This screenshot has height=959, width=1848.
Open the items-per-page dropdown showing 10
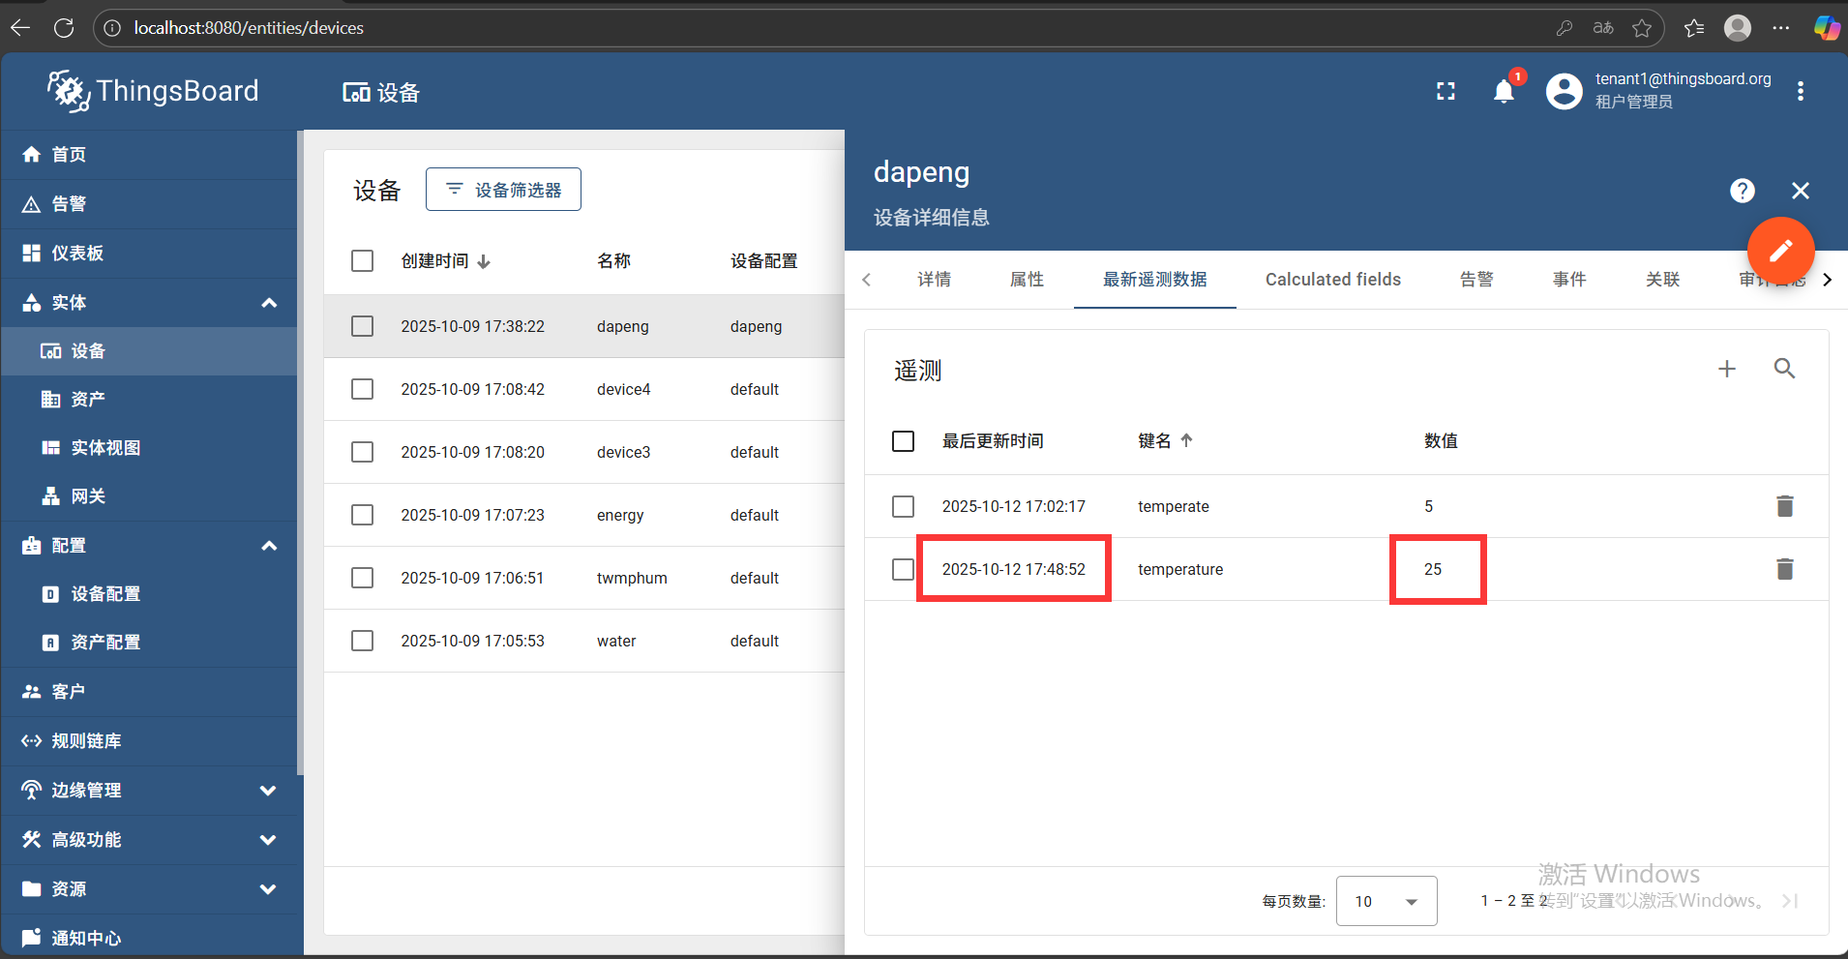pyautogui.click(x=1386, y=901)
